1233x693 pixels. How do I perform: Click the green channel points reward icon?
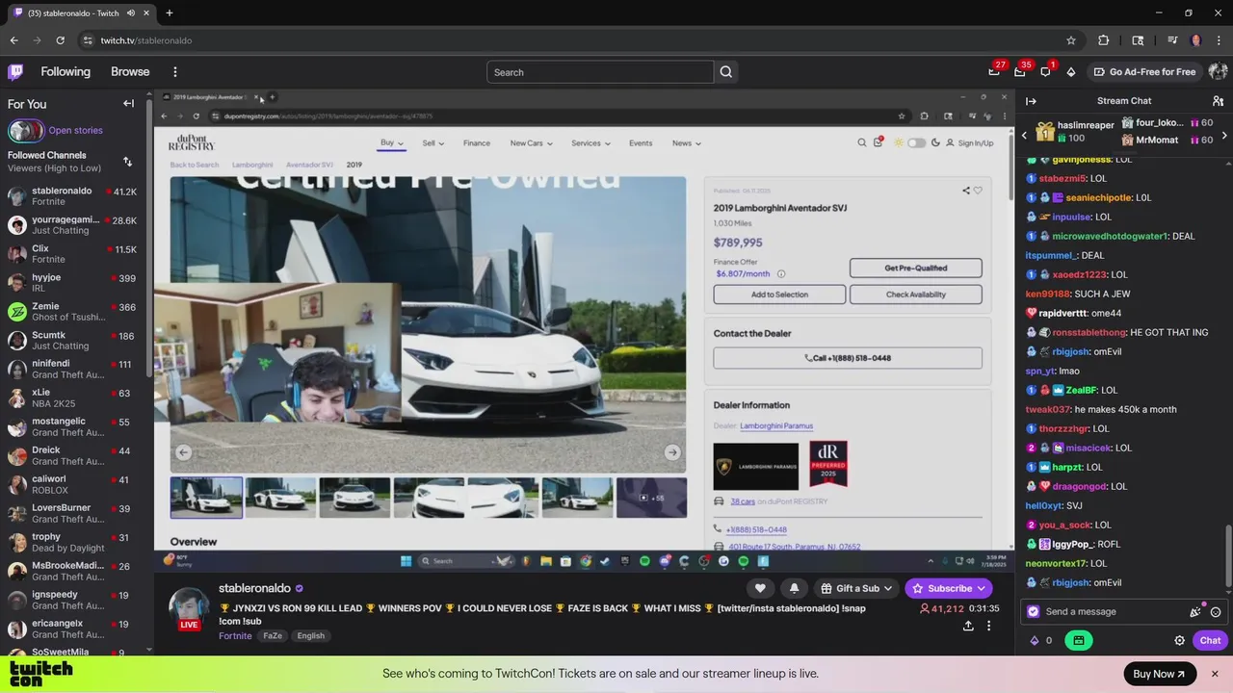pos(1079,640)
